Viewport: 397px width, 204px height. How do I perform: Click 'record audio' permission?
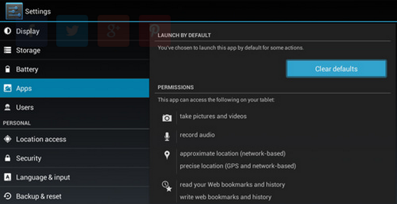pyautogui.click(x=197, y=135)
